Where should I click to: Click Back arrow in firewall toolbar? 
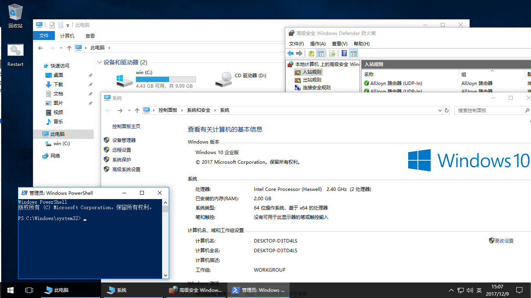290,53
